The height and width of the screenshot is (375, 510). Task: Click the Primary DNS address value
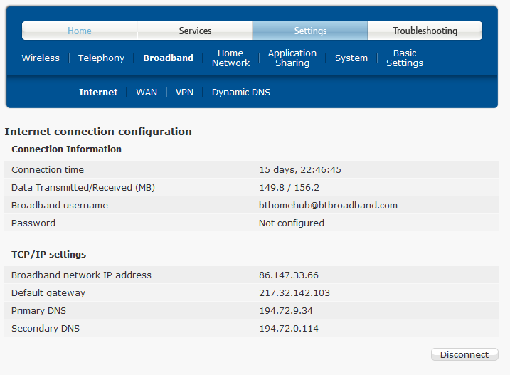tap(286, 311)
